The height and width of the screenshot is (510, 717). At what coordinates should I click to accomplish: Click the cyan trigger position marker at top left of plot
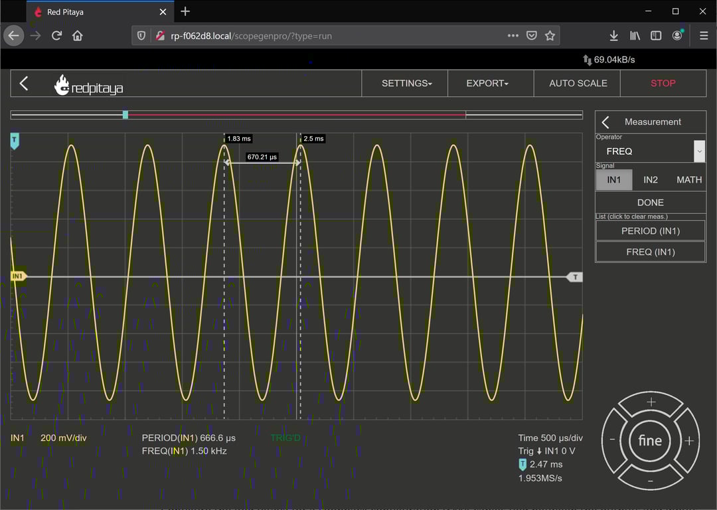point(14,141)
